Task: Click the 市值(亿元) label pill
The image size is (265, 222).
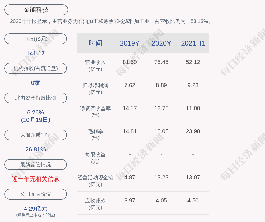Action: pos(36,39)
